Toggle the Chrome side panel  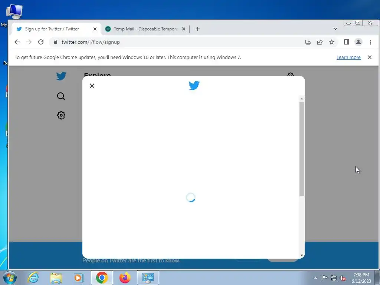pos(346,42)
